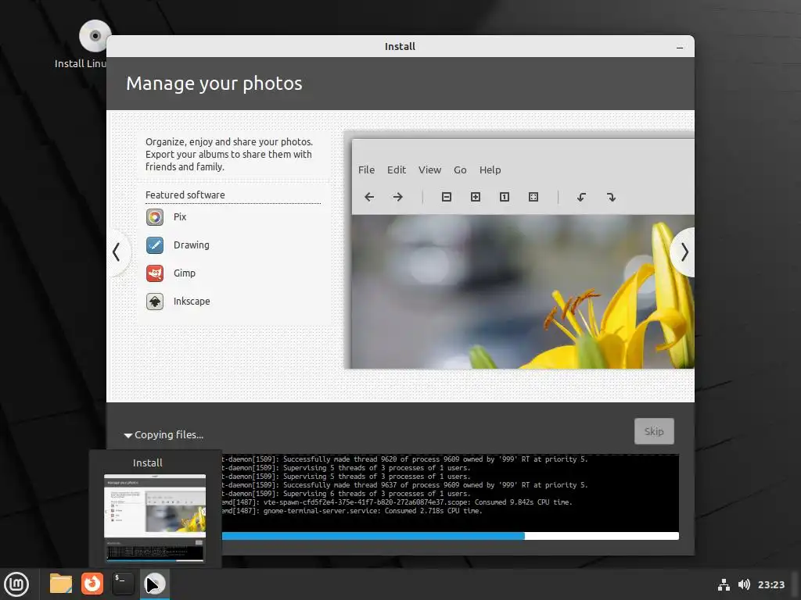Click the Pix application icon
This screenshot has width=801, height=600.
click(155, 217)
